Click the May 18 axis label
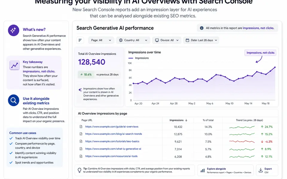The image size is (287, 179). tap(265, 104)
